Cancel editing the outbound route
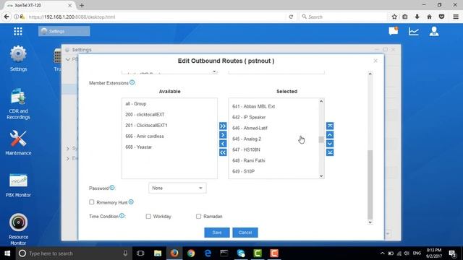The height and width of the screenshot is (260, 463). pos(245,233)
